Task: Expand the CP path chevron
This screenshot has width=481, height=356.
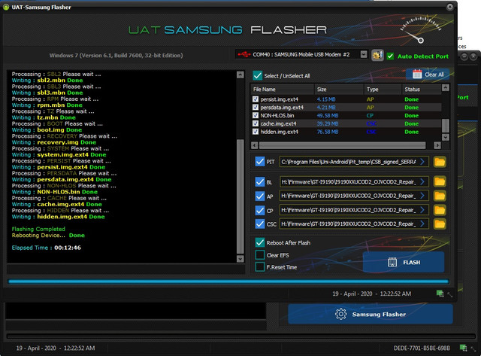Action: click(422, 210)
